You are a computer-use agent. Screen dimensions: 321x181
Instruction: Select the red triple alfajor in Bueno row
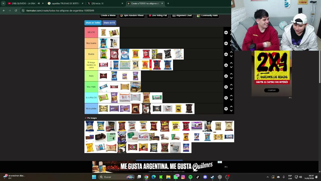coord(114,54)
